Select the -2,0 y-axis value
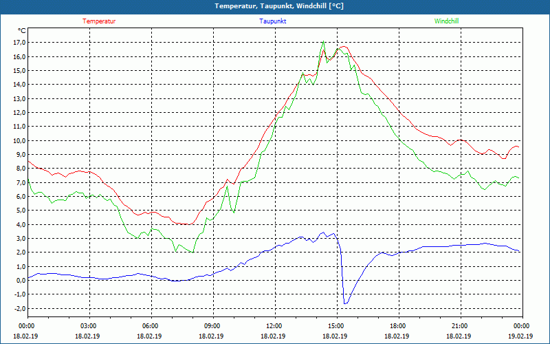Screen dimensions: 550x344 click(20, 308)
